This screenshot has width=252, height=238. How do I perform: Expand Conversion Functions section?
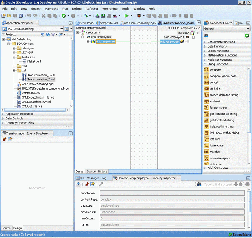205,42
